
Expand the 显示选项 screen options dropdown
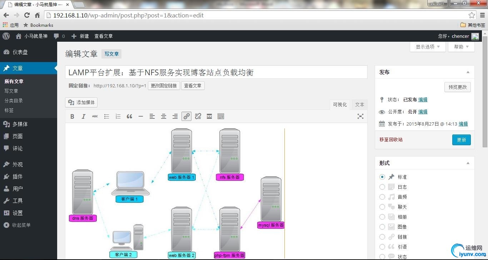(428, 47)
